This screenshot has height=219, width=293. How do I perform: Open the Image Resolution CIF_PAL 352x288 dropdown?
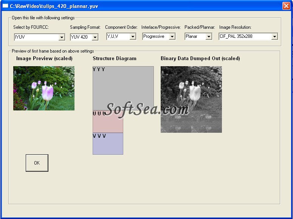[248, 36]
